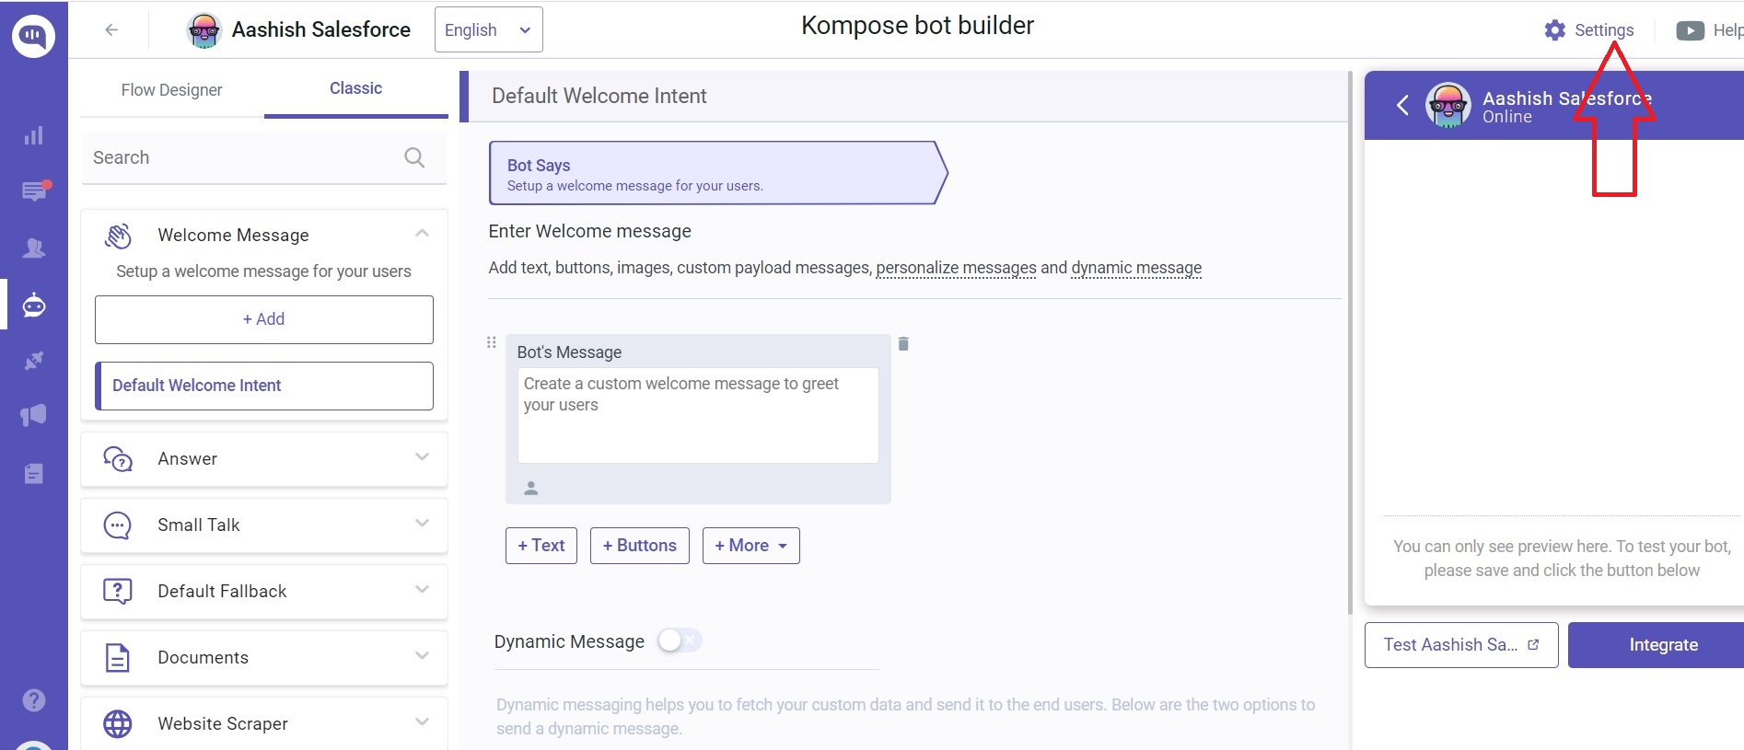
Task: Expand the More options dropdown
Action: (750, 545)
